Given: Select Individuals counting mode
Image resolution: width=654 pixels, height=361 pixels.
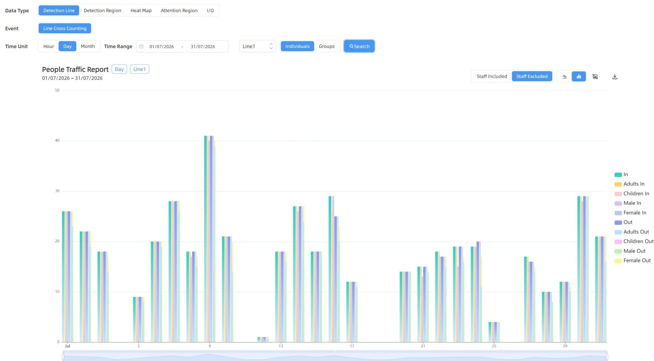Looking at the screenshot, I should 297,46.
